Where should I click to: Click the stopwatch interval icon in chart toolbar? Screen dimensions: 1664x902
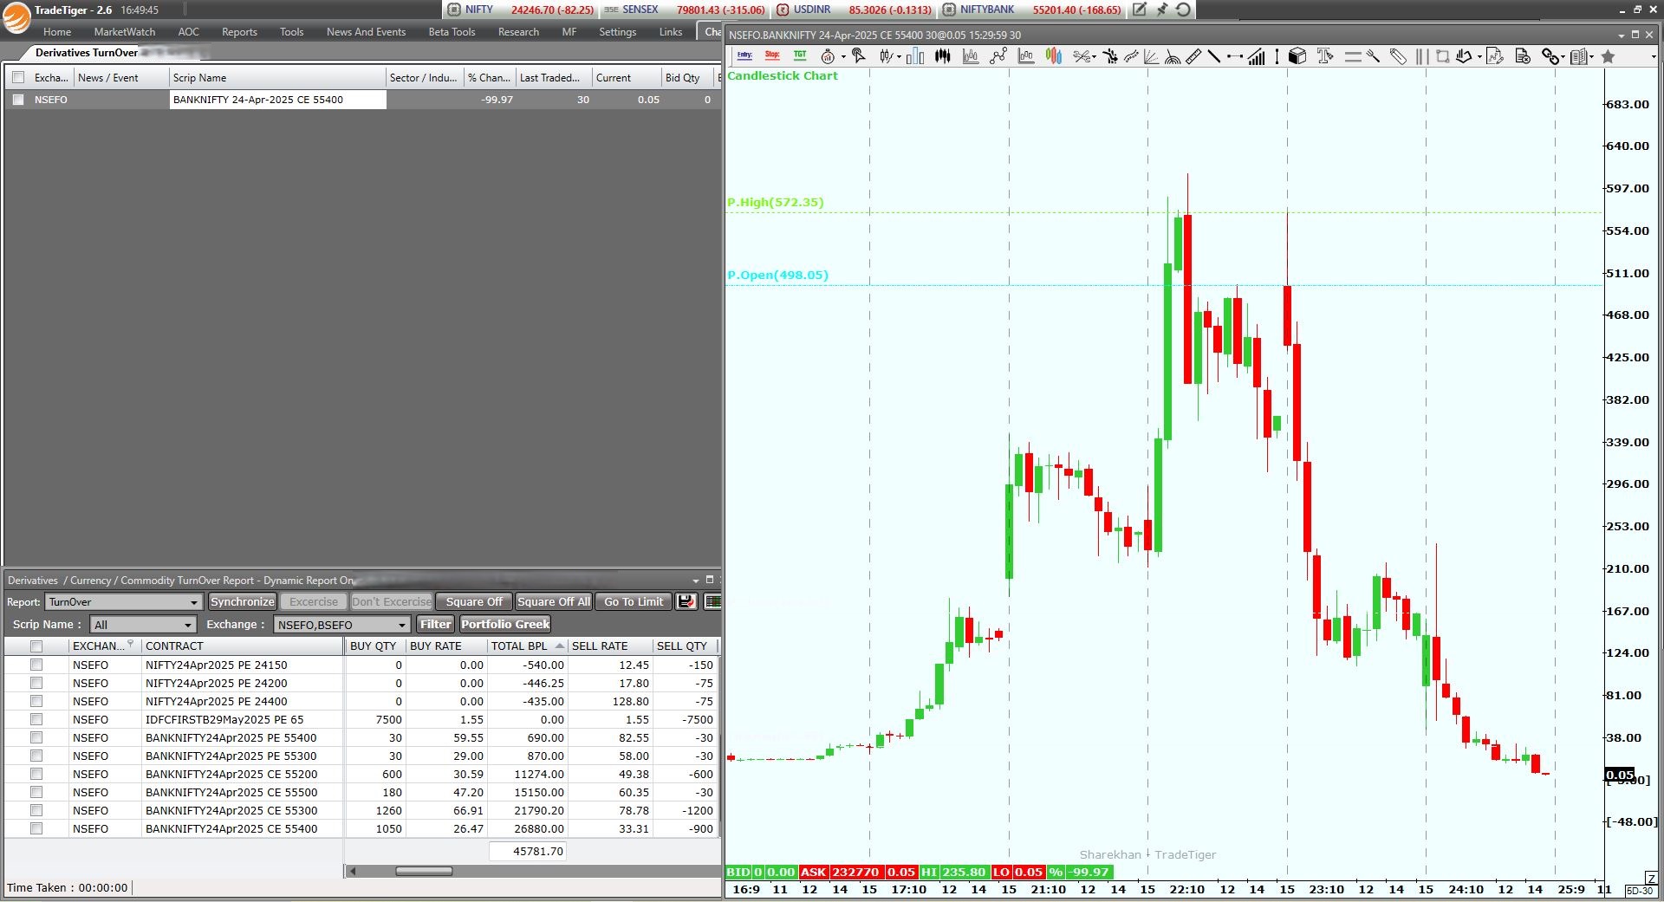coord(828,56)
